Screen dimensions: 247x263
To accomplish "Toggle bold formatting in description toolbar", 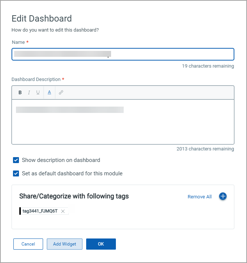I will [20, 92].
